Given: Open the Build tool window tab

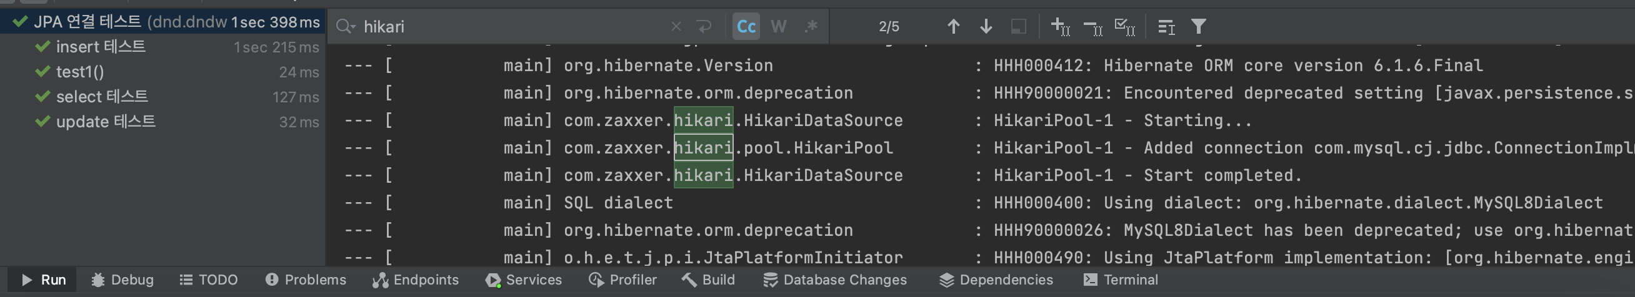Looking at the screenshot, I should [x=707, y=280].
